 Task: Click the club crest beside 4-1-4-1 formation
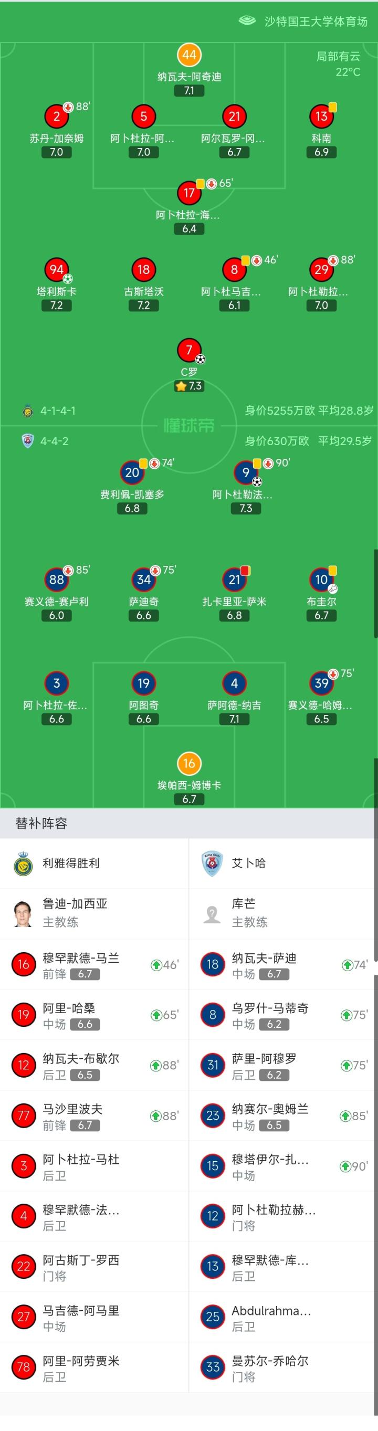coord(27,411)
